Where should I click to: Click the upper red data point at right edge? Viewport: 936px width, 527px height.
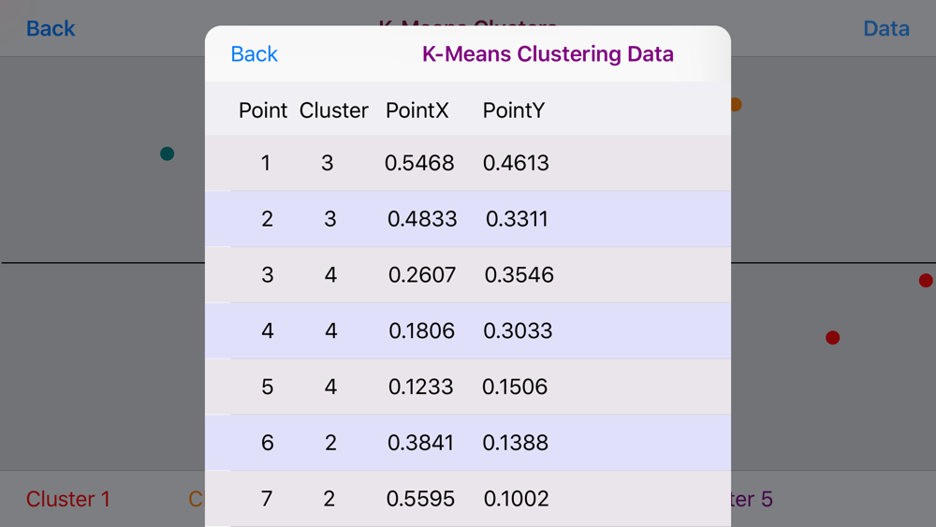(926, 281)
